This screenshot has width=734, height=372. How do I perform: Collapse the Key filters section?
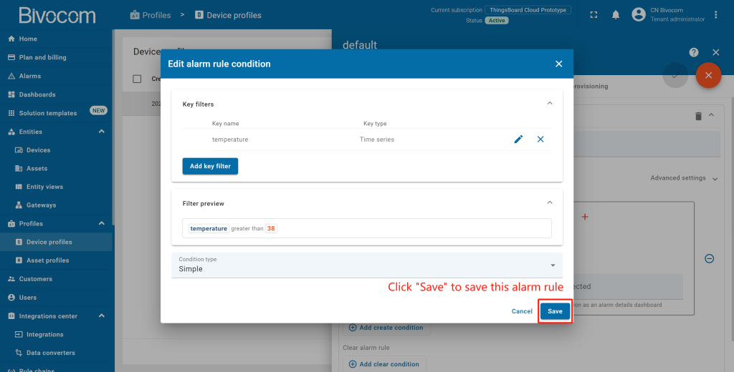550,103
